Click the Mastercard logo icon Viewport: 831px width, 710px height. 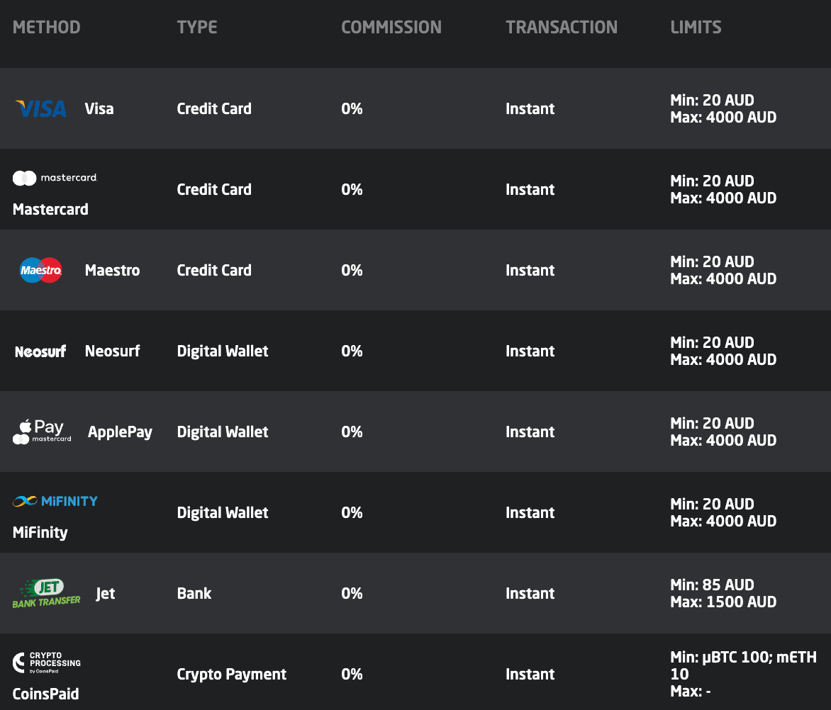(x=55, y=178)
